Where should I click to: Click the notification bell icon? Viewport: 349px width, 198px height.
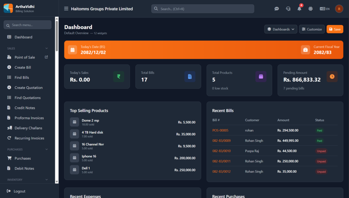tap(299, 9)
